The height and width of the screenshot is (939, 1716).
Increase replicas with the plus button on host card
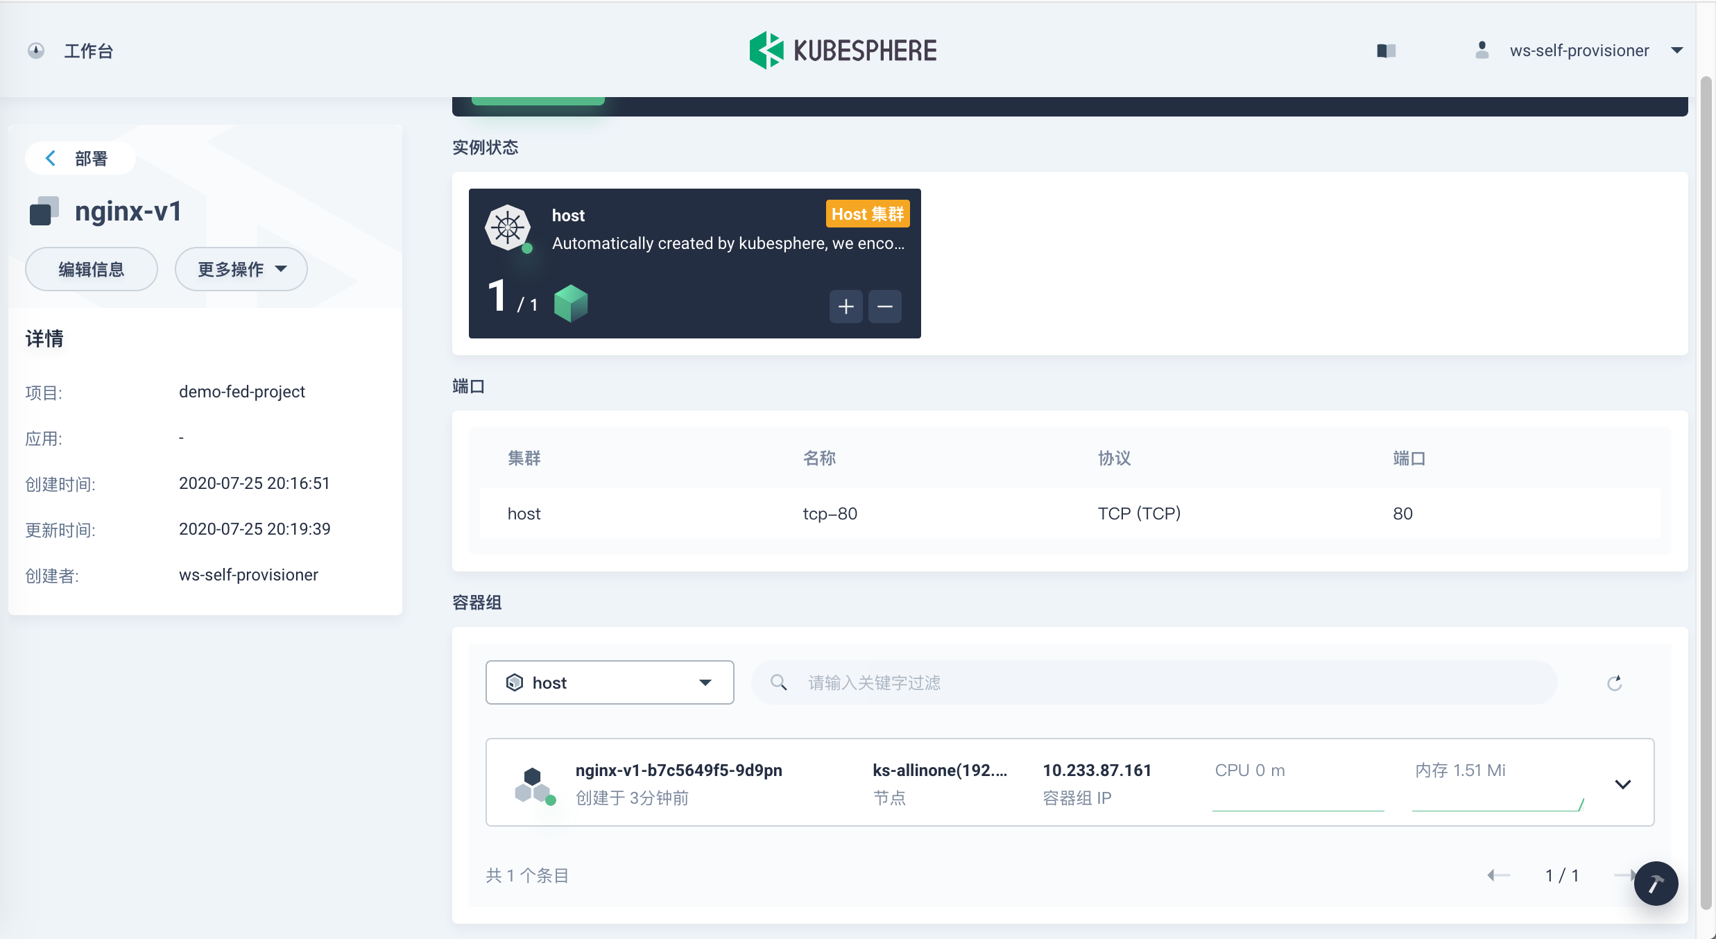pos(846,306)
